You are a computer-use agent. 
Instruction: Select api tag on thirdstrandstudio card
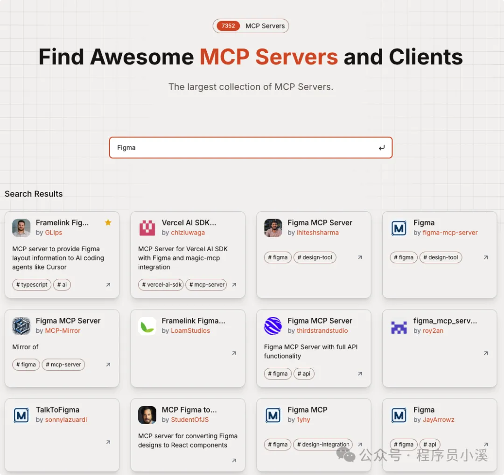click(304, 373)
